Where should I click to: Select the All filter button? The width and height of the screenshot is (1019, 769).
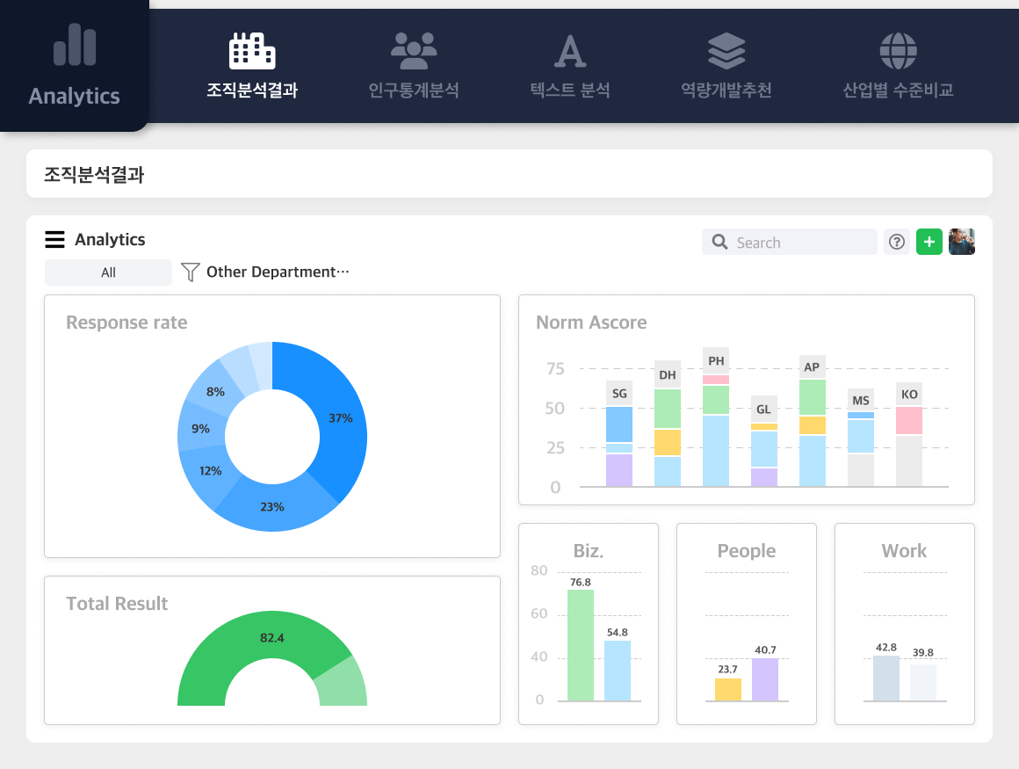pyautogui.click(x=108, y=272)
